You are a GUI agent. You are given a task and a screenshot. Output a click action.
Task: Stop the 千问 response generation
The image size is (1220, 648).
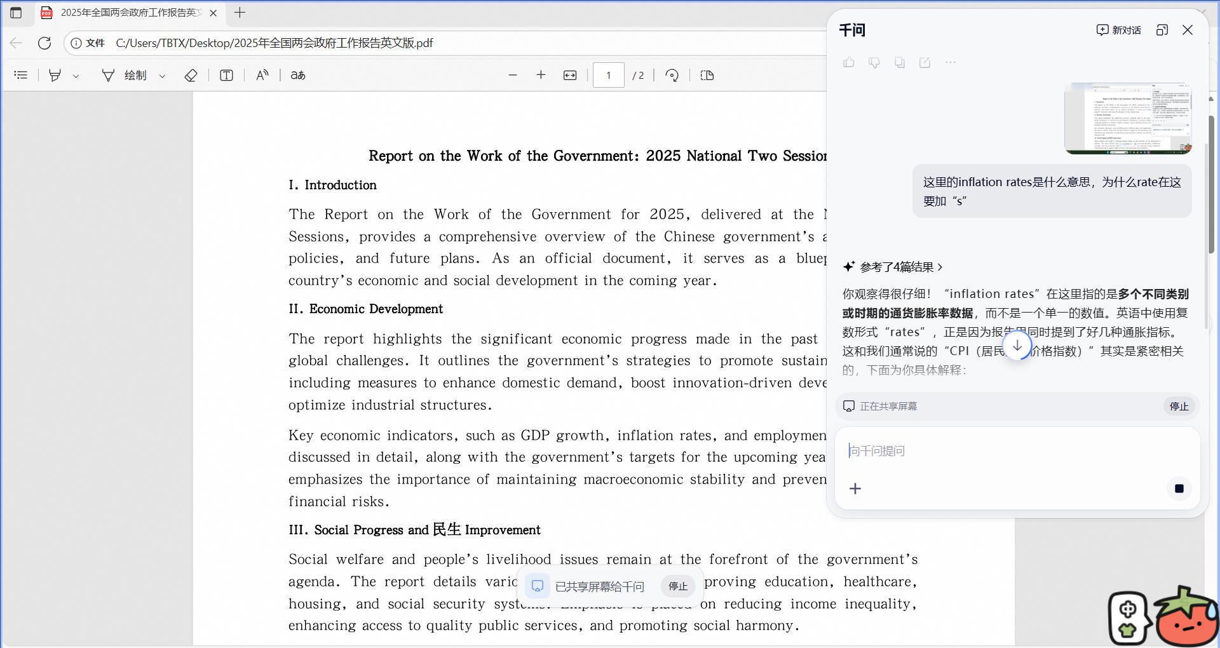pos(1179,489)
